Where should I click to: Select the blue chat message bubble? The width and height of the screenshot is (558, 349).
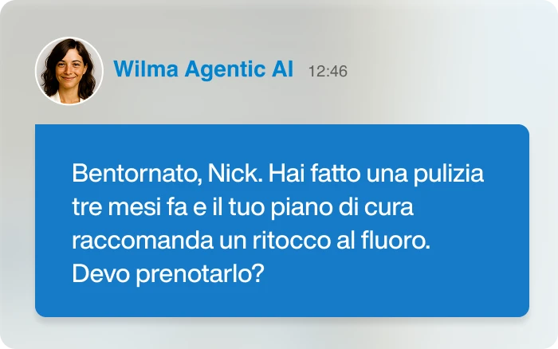282,221
